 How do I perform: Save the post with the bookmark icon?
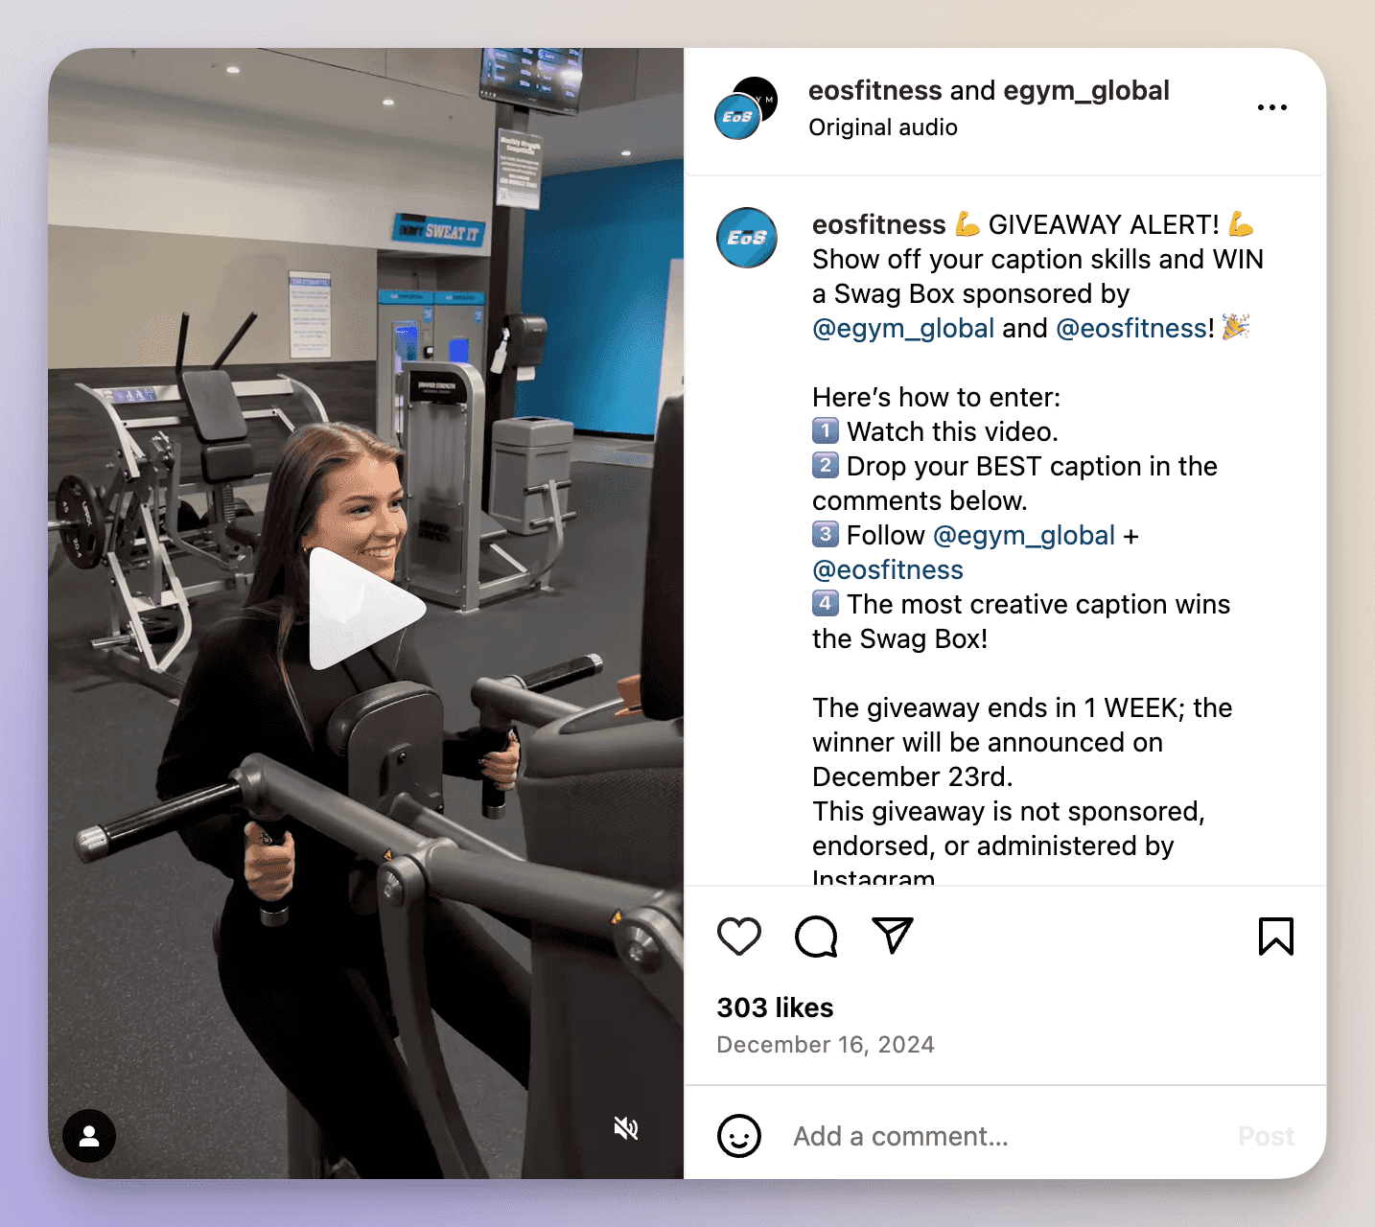tap(1275, 937)
